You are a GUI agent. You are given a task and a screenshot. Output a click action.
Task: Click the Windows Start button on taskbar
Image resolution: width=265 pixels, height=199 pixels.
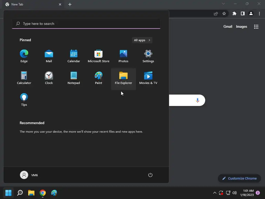8,193
